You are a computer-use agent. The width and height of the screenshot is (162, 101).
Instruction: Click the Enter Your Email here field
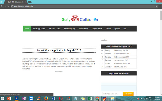[112, 94]
